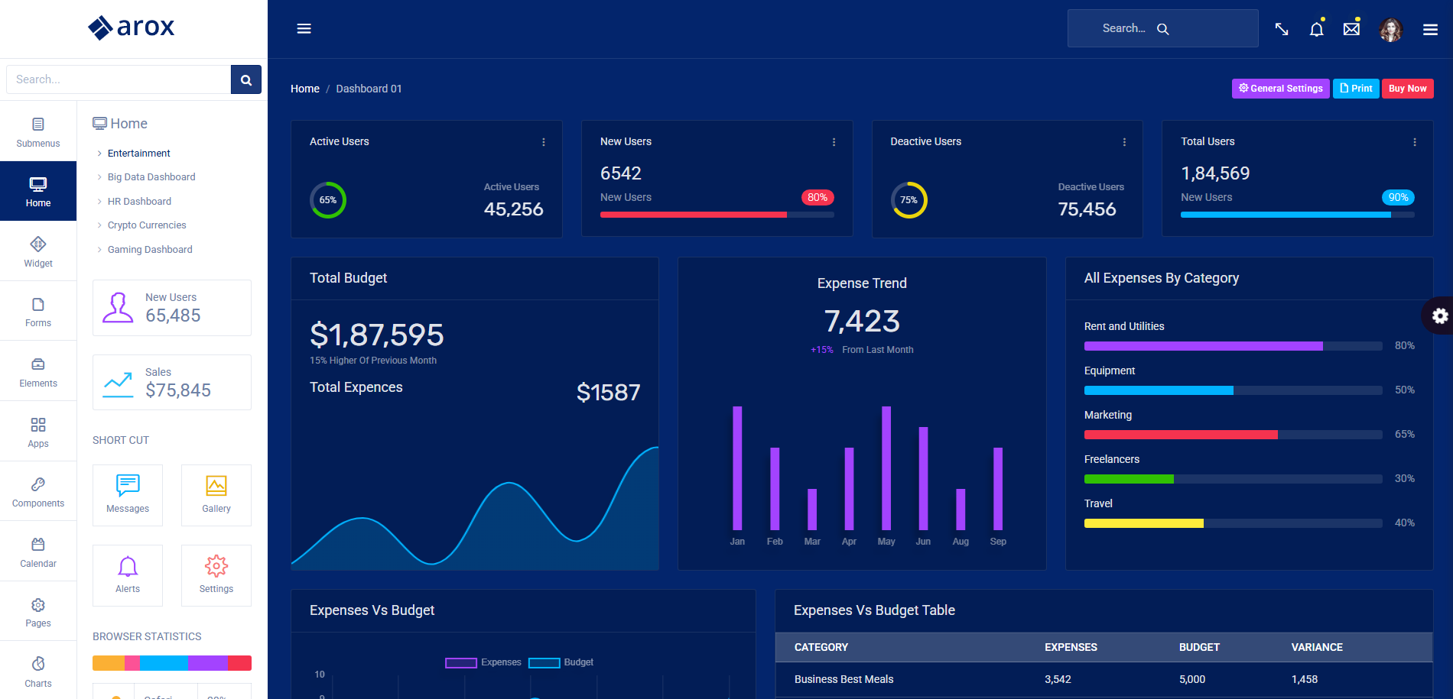
Task: Open Elements in the icon rail
Action: (38, 371)
